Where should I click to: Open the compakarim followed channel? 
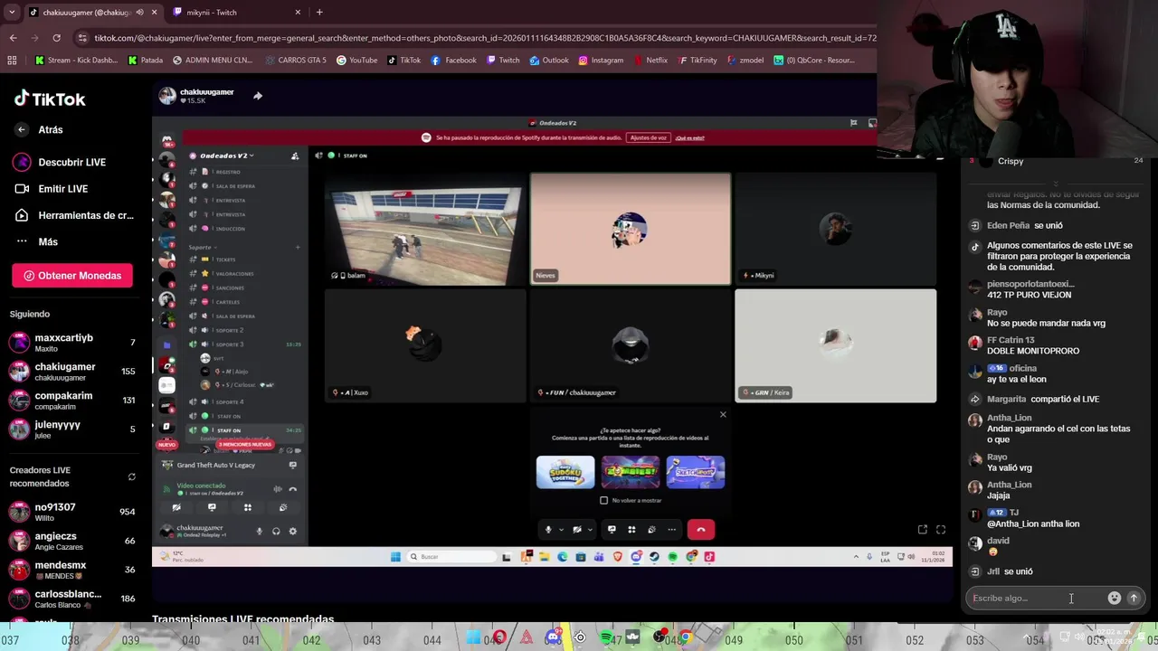tap(72, 401)
